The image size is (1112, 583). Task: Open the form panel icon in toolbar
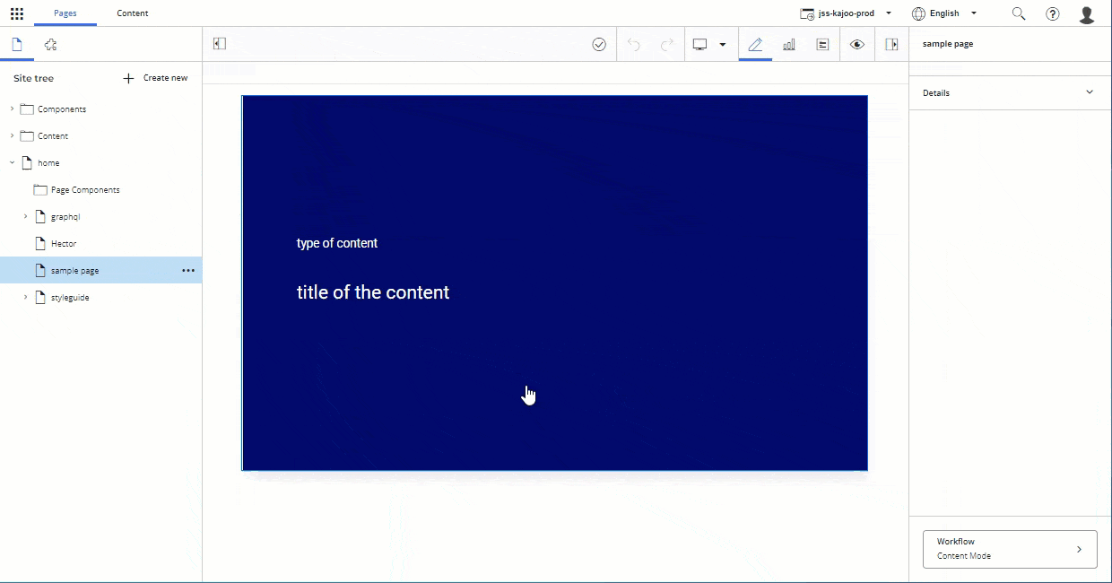pos(822,44)
